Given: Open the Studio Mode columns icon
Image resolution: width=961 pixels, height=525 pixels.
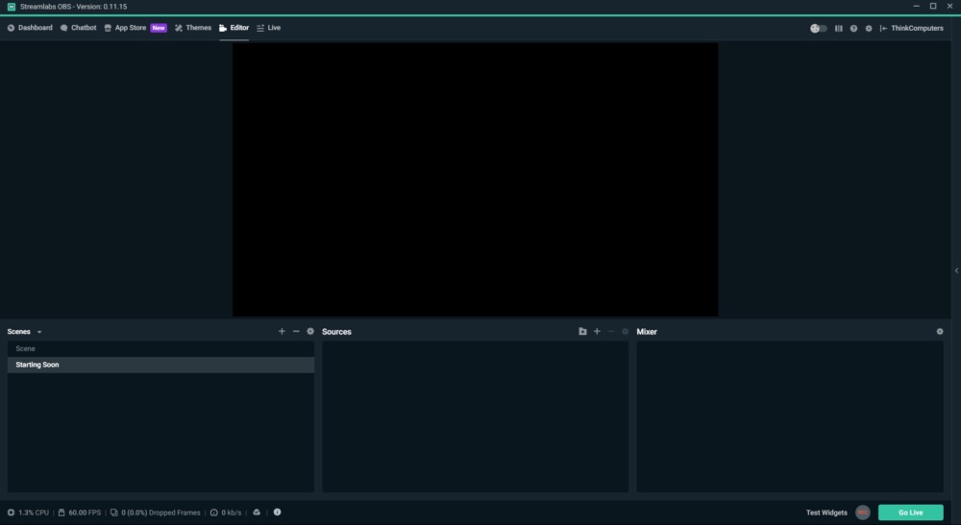Looking at the screenshot, I should pyautogui.click(x=838, y=28).
